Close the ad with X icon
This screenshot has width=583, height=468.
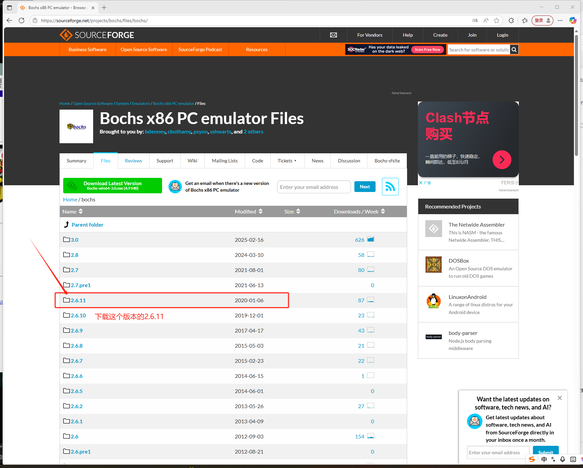click(x=421, y=183)
